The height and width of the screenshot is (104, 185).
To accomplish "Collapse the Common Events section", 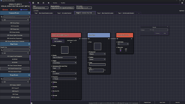I will coord(29,13).
